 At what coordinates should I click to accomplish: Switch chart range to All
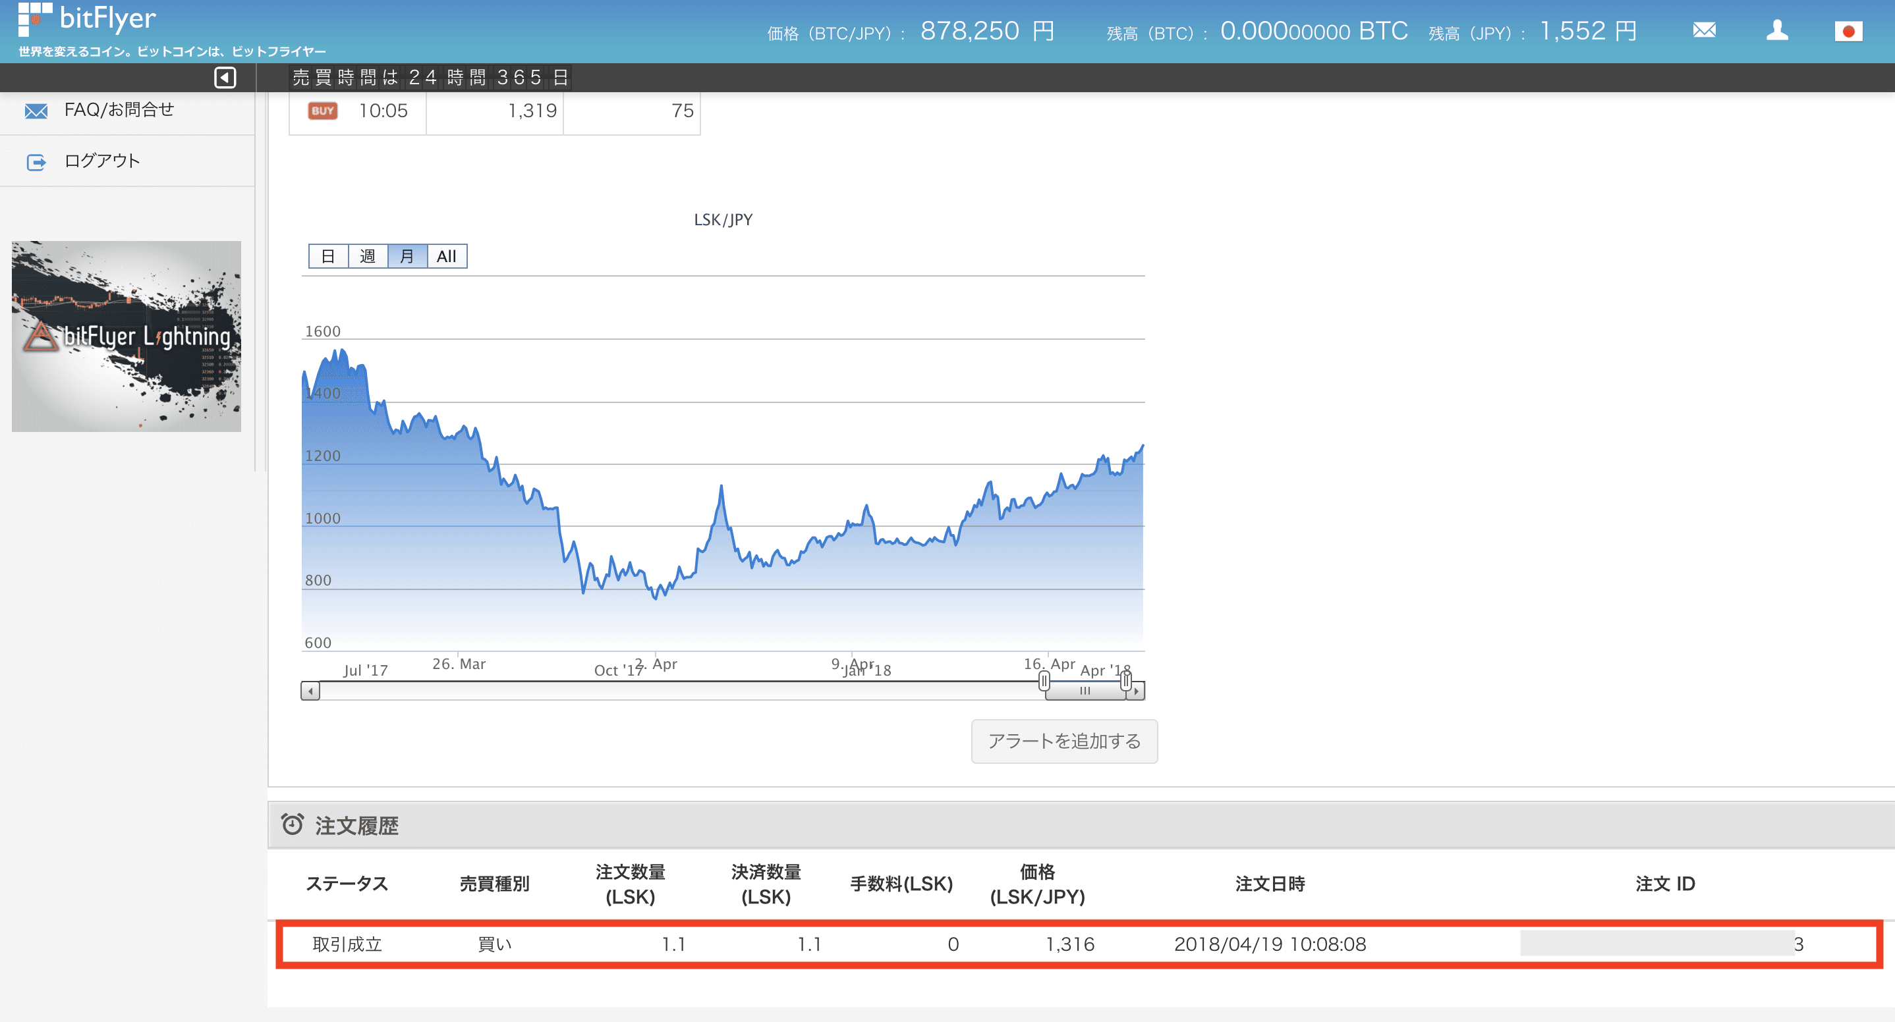[447, 257]
